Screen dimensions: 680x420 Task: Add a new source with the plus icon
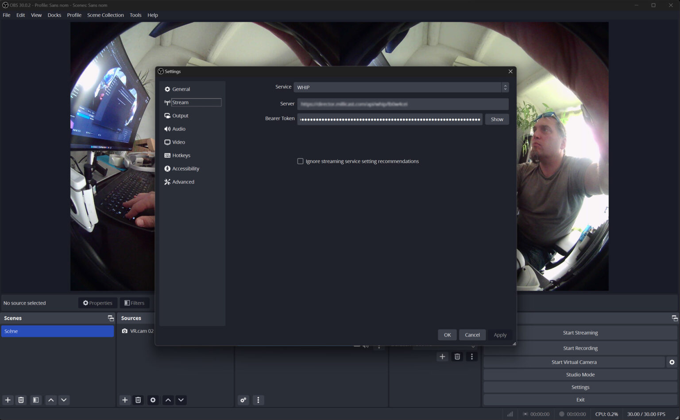[125, 400]
